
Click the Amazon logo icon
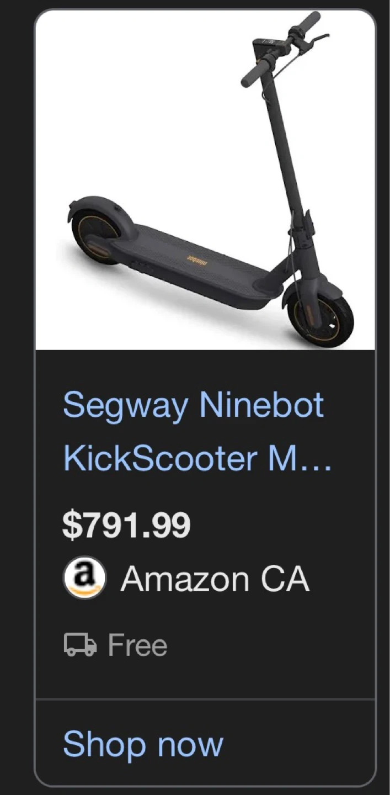83,578
